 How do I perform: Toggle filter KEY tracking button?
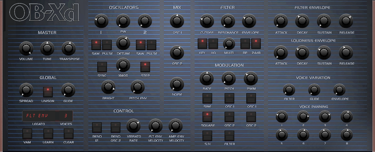tap(202, 44)
